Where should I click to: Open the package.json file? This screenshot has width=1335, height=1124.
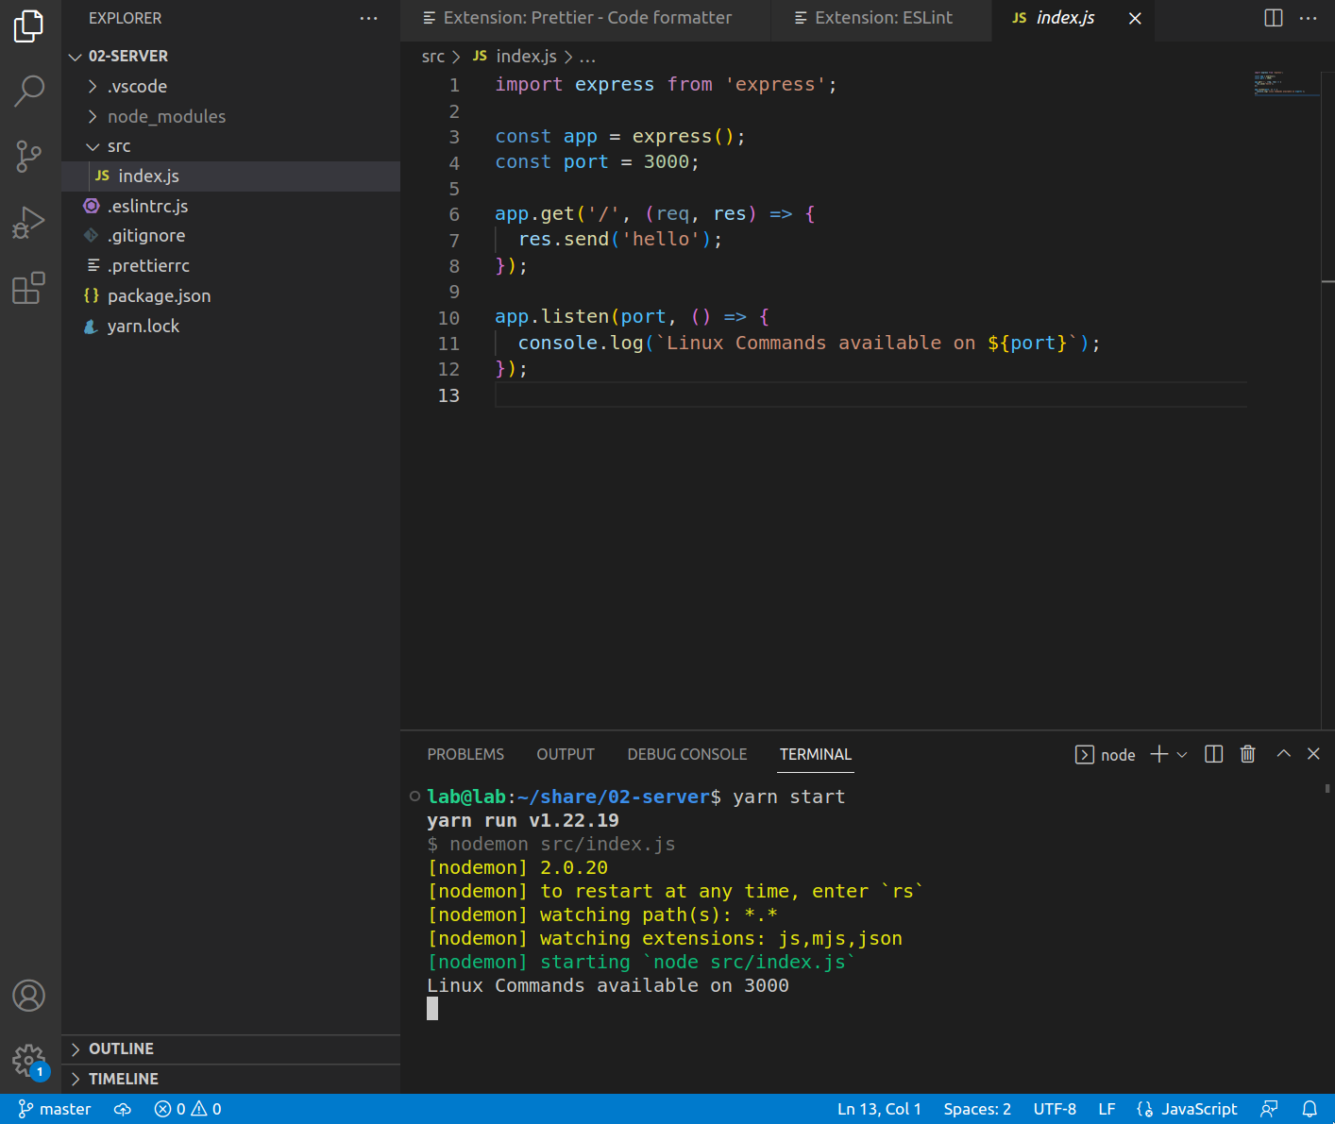coord(230,296)
